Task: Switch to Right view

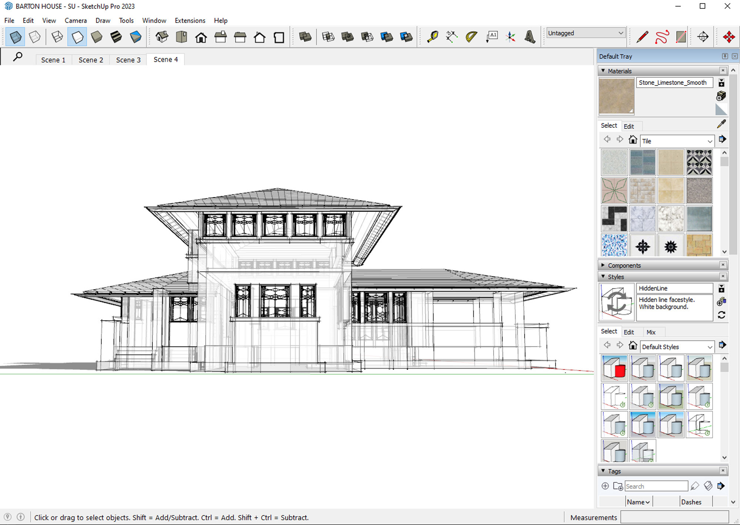Action: coord(221,37)
